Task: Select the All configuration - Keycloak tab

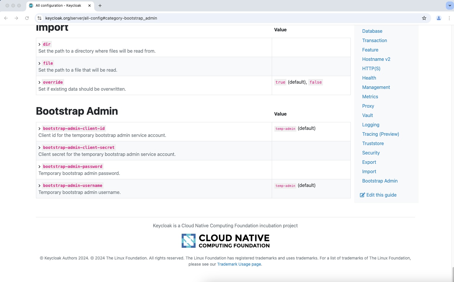Action: pyautogui.click(x=60, y=6)
